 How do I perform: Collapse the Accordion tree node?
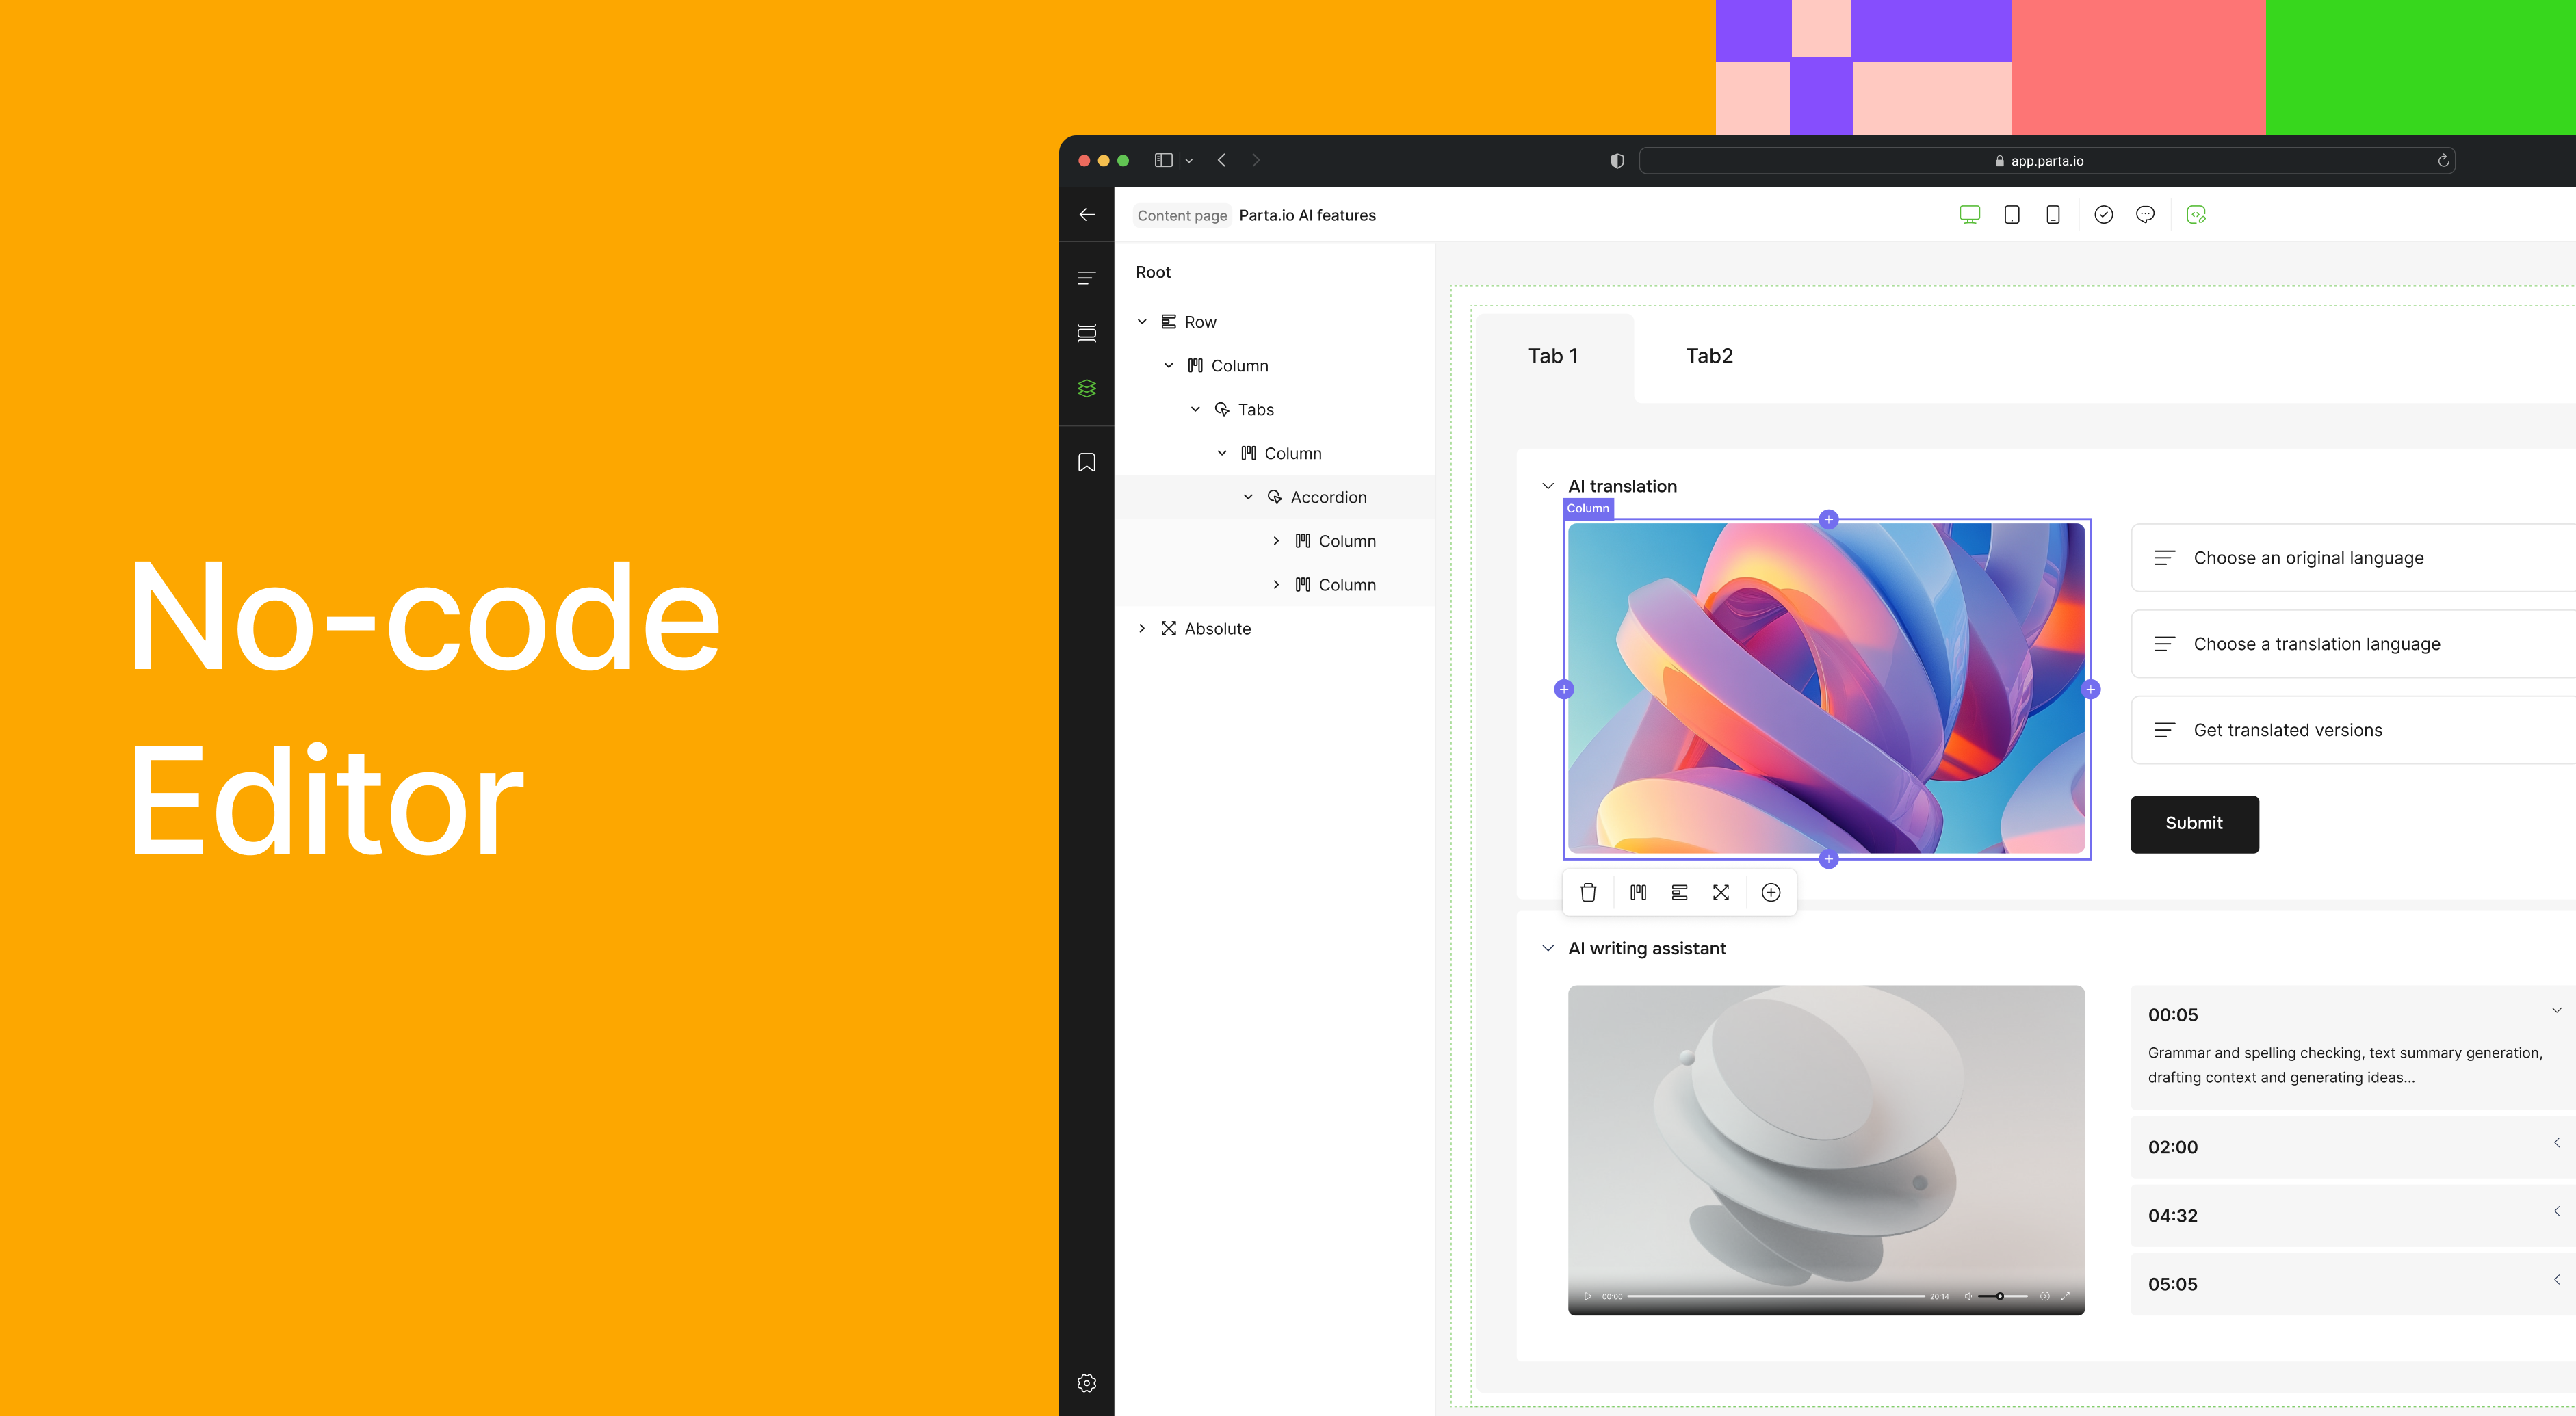pyautogui.click(x=1247, y=497)
